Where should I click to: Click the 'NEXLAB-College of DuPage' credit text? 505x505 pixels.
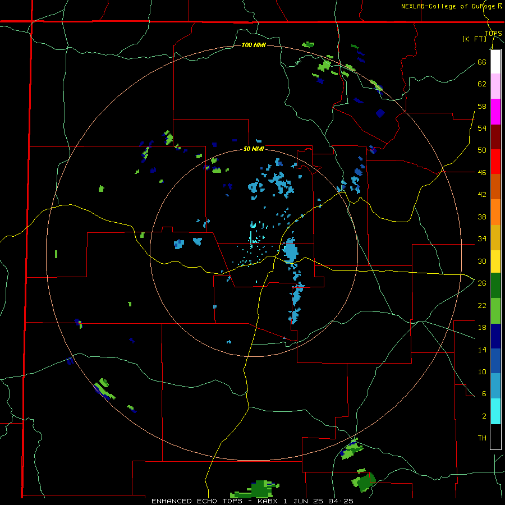click(448, 6)
